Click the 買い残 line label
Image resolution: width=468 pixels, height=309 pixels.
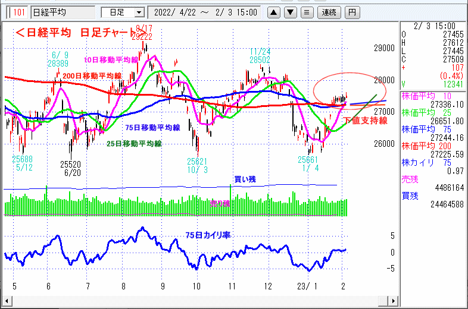pyautogui.click(x=245, y=179)
